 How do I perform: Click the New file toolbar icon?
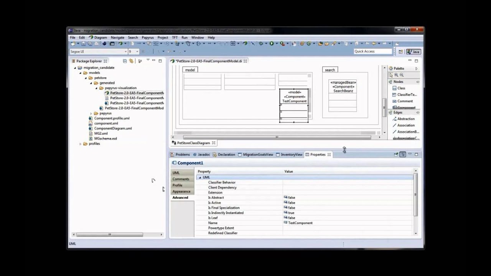pyautogui.click(x=73, y=44)
